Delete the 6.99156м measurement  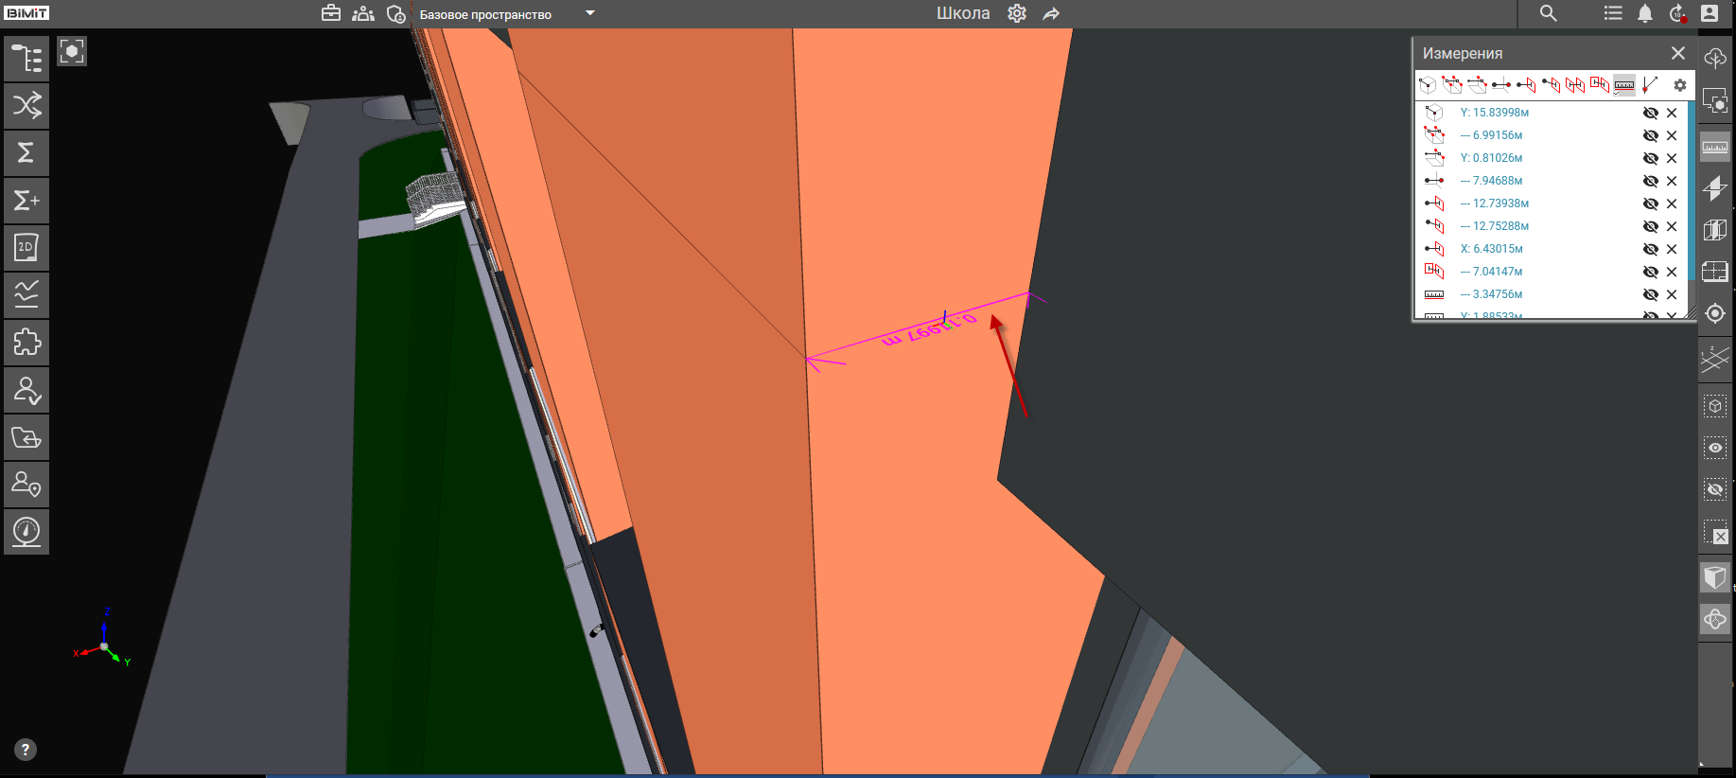pos(1672,135)
